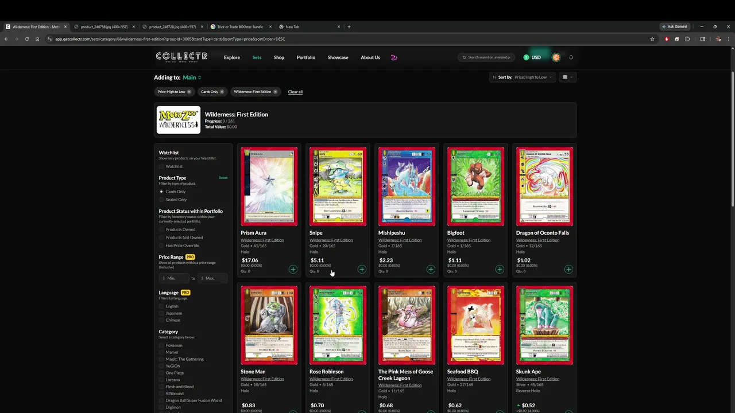The width and height of the screenshot is (735, 413).
Task: Click the Collectr logo
Action: pyautogui.click(x=181, y=57)
